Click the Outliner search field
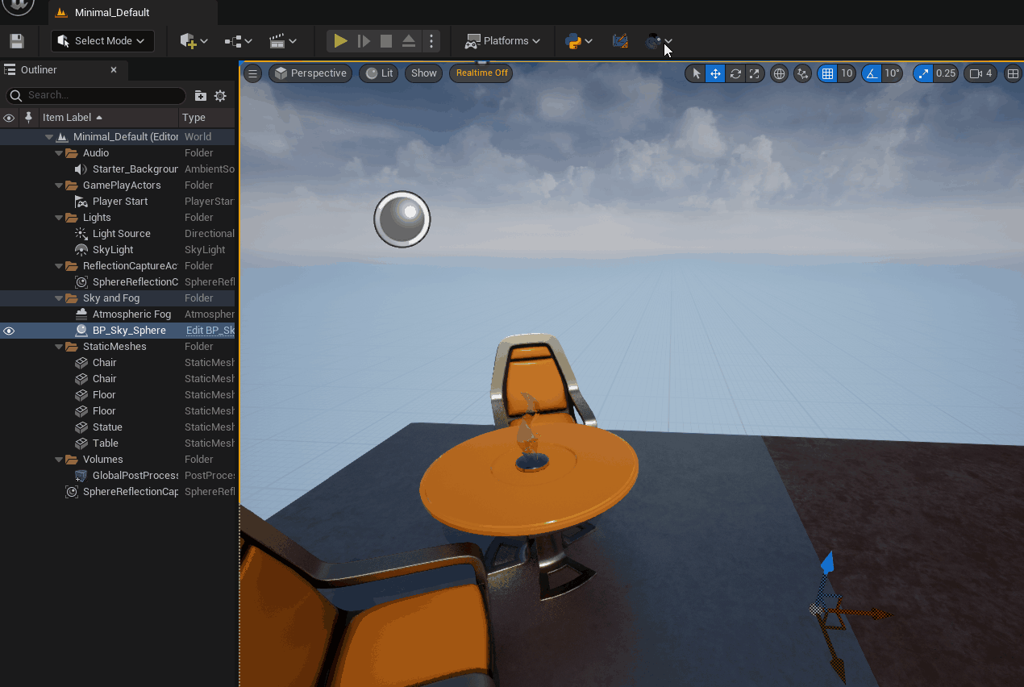The height and width of the screenshot is (687, 1024). [x=96, y=95]
